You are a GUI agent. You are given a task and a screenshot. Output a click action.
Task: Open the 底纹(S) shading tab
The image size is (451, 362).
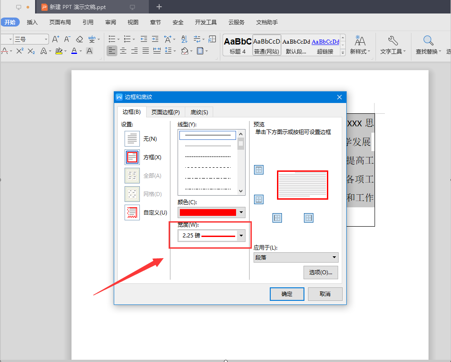(x=199, y=112)
